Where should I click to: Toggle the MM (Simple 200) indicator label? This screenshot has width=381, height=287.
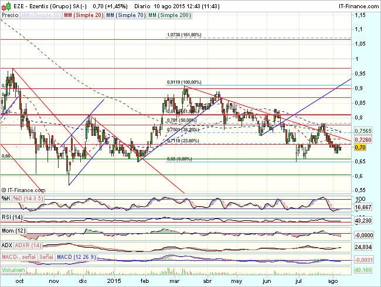tap(169, 15)
